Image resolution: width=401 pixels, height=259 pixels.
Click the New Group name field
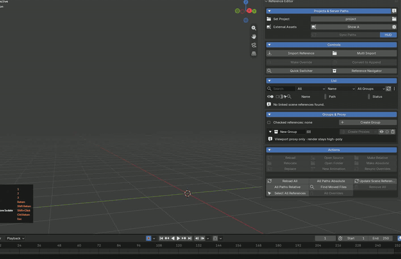point(290,131)
